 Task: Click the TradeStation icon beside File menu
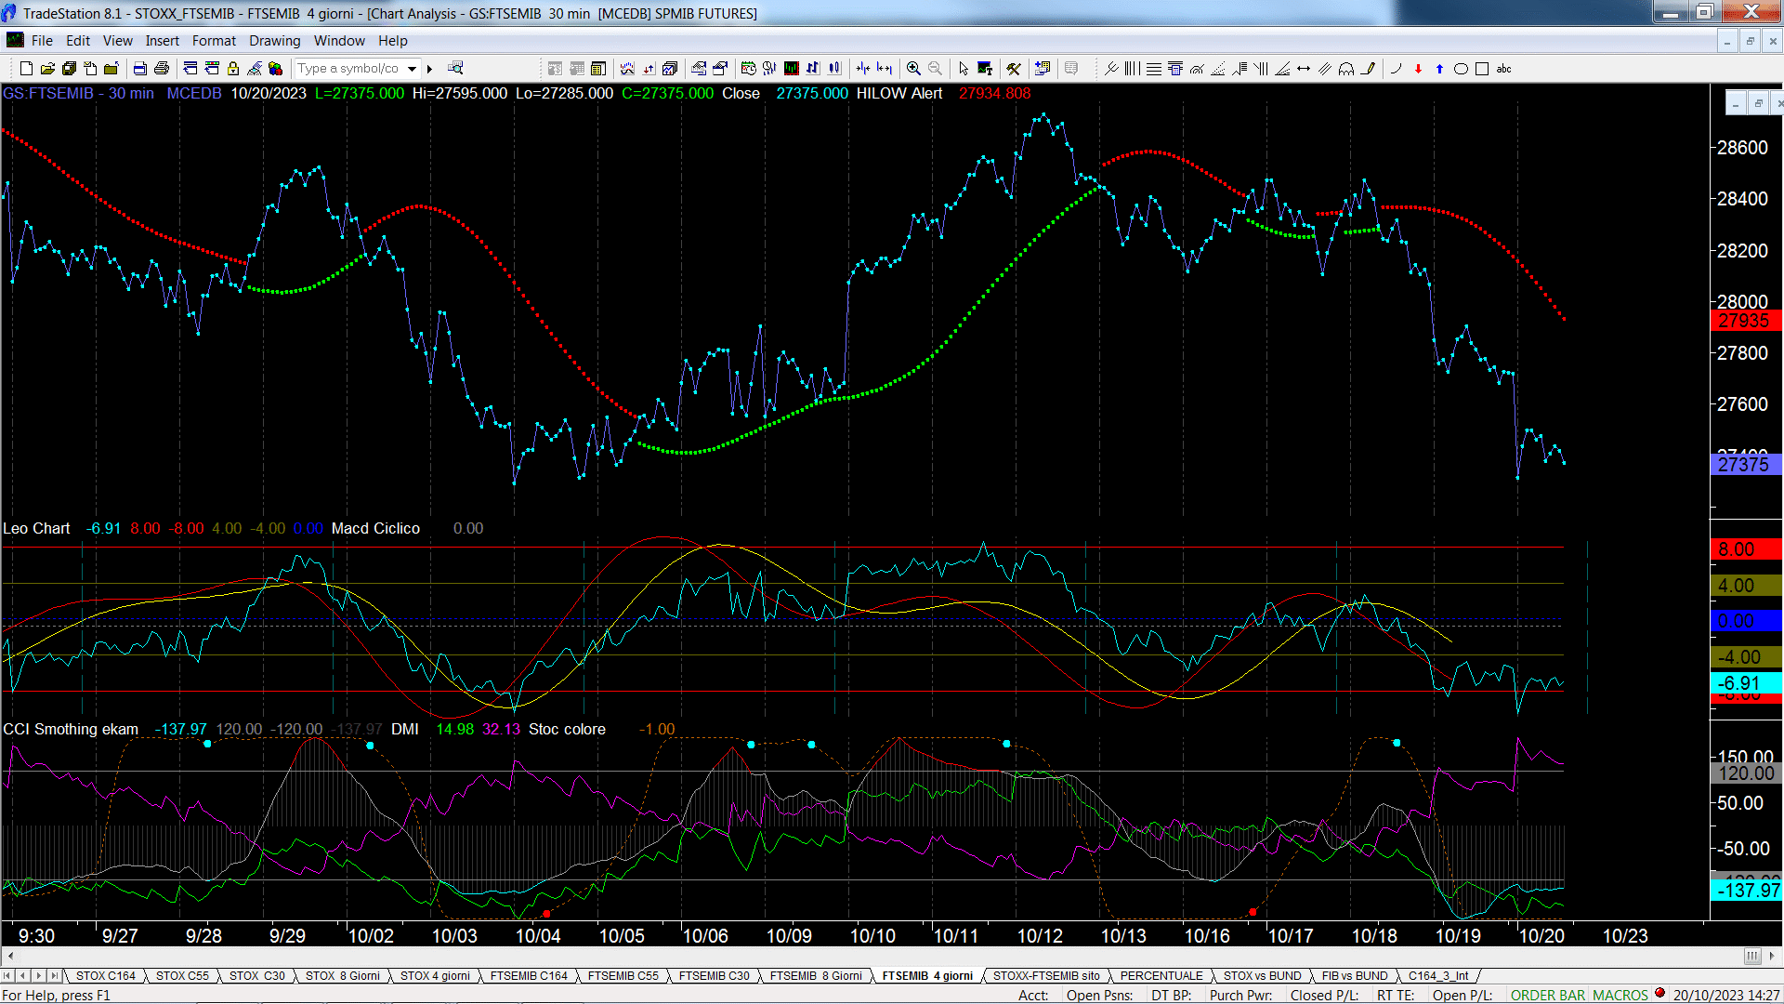coord(15,40)
